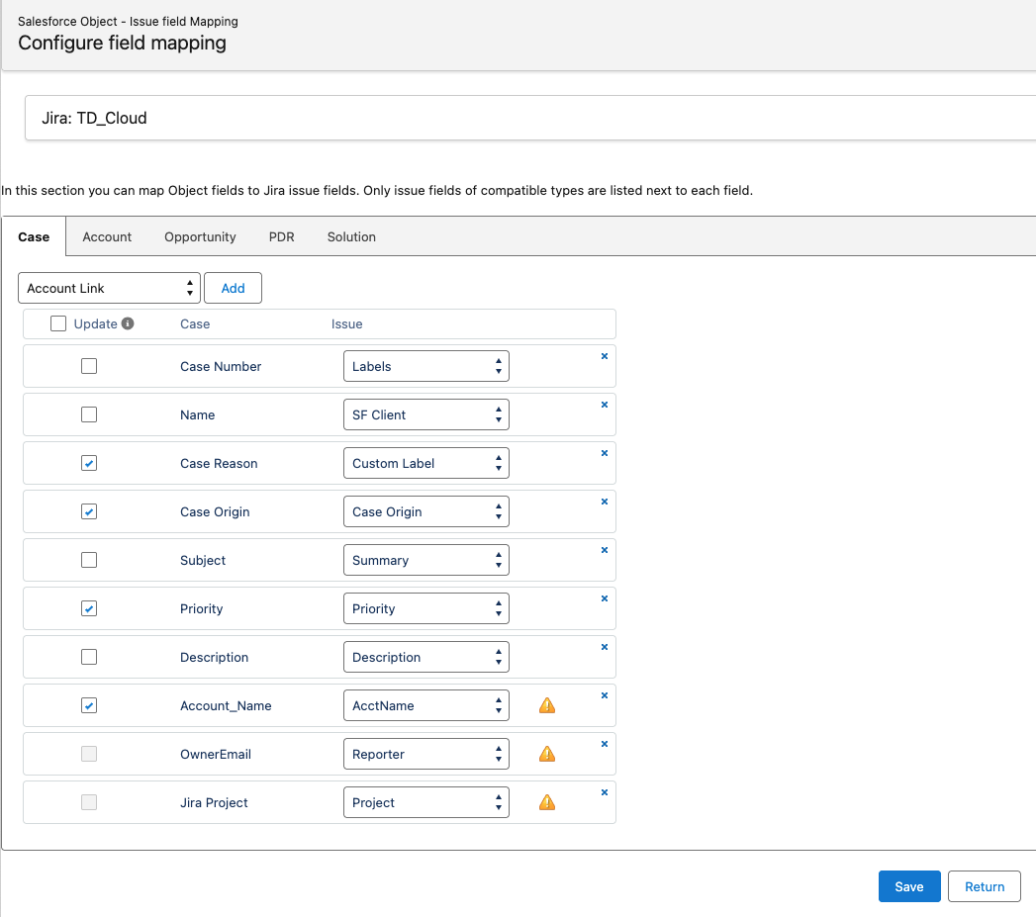
Task: Remove the Jira Project mapping row
Action: (604, 792)
